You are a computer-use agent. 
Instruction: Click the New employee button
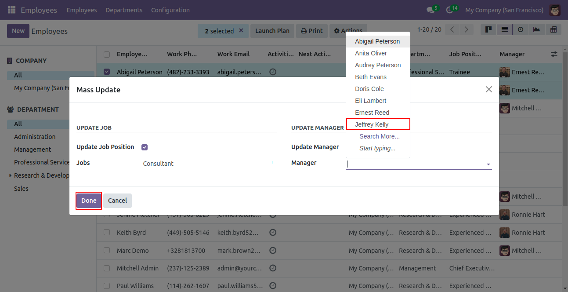[x=18, y=31]
